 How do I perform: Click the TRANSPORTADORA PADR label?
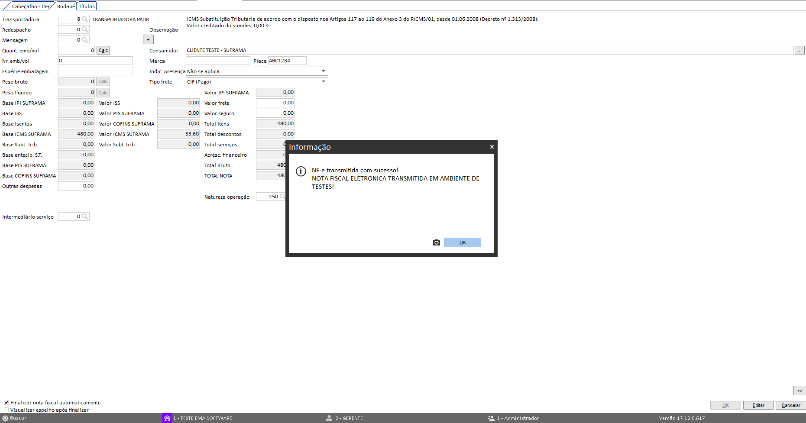coord(120,19)
